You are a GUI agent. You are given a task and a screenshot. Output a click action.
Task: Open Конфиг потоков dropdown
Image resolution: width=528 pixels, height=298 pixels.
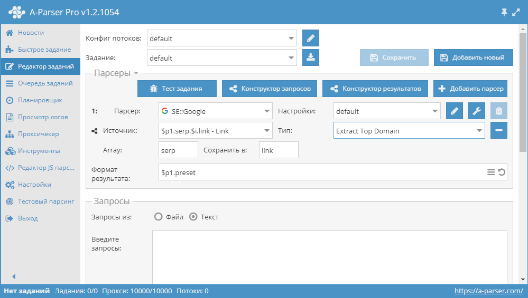[x=222, y=38]
